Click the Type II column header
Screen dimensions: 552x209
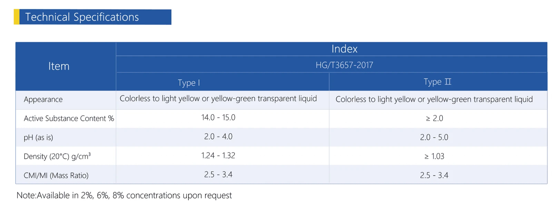pyautogui.click(x=438, y=82)
